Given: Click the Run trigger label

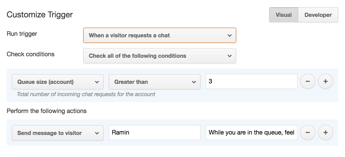Looking at the screenshot, I should [x=22, y=34].
